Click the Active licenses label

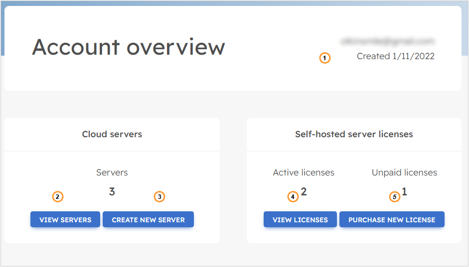(x=304, y=173)
